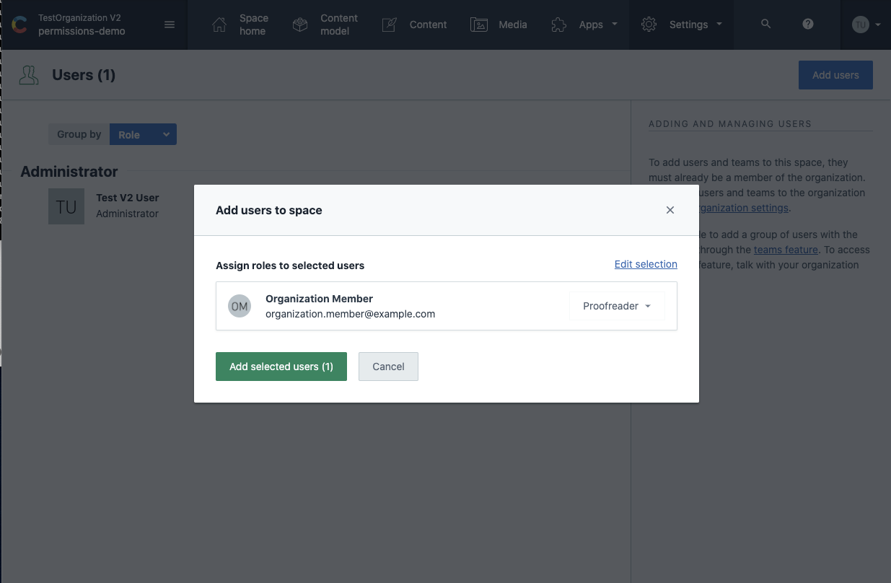Click the Space home house icon
This screenshot has height=583, width=891.
pos(219,25)
